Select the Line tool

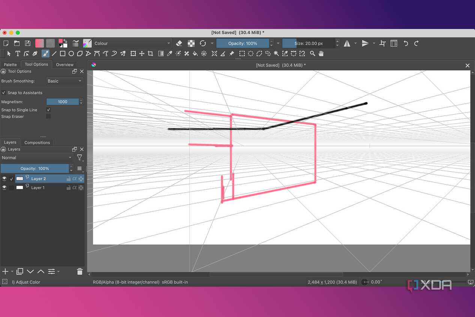[x=54, y=54]
